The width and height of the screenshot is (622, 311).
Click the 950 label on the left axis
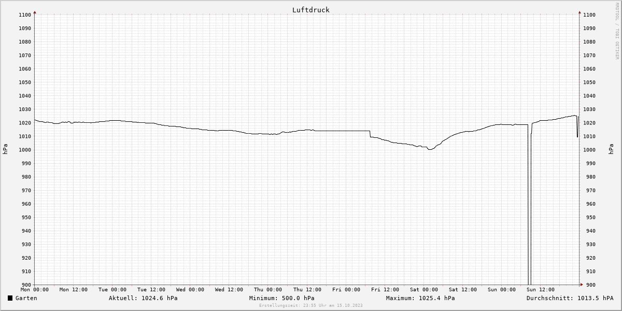click(27, 217)
